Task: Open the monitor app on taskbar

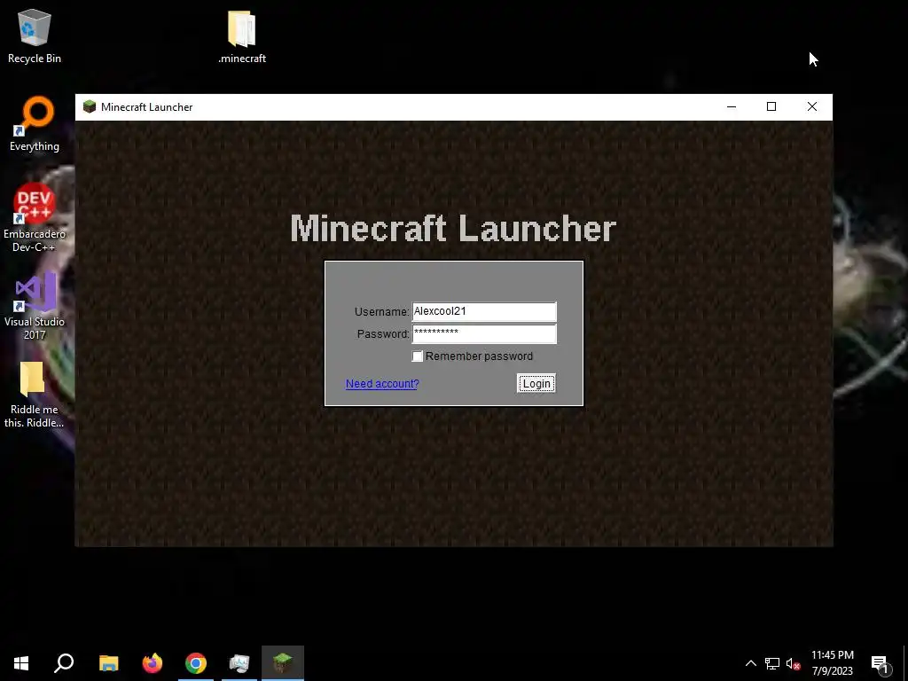Action: point(239,663)
